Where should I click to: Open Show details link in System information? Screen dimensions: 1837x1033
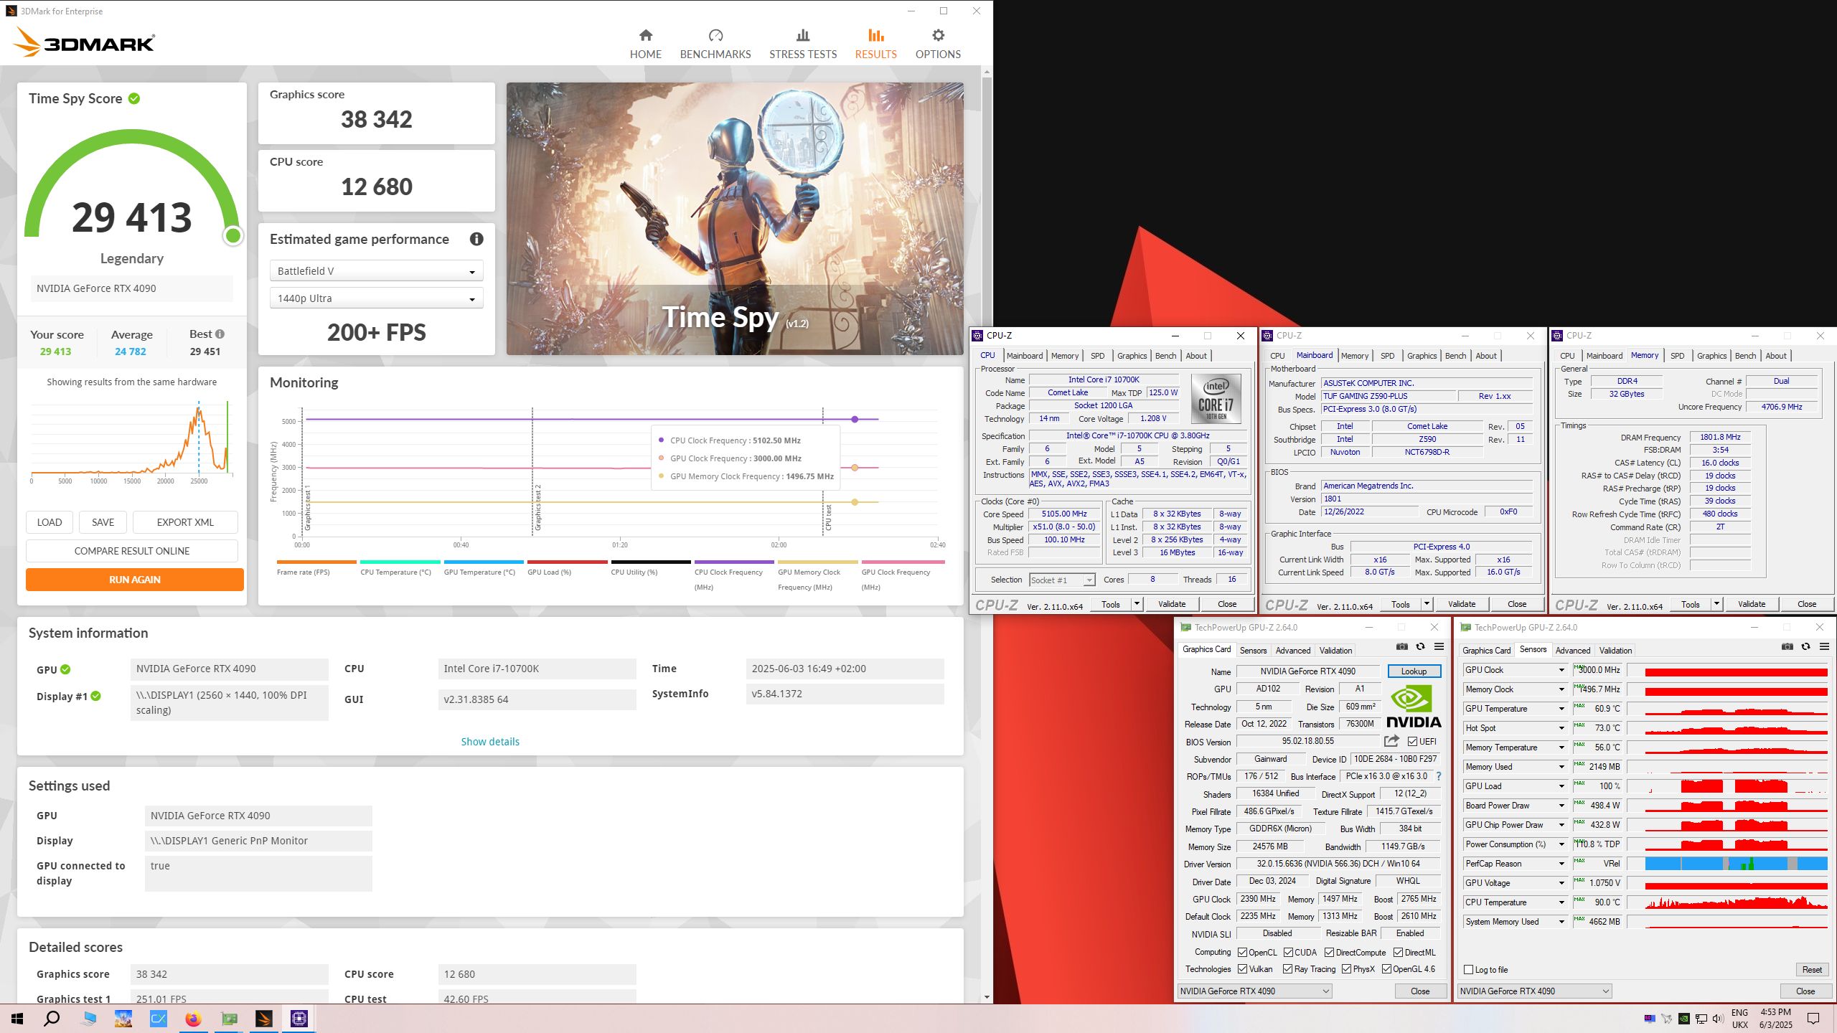[490, 742]
